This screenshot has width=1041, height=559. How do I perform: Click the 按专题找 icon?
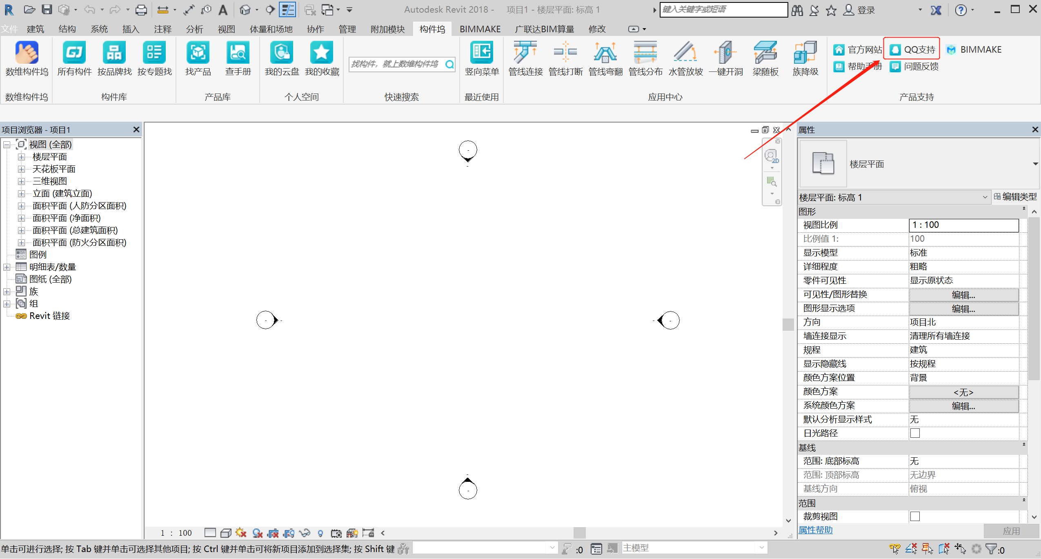click(x=154, y=53)
